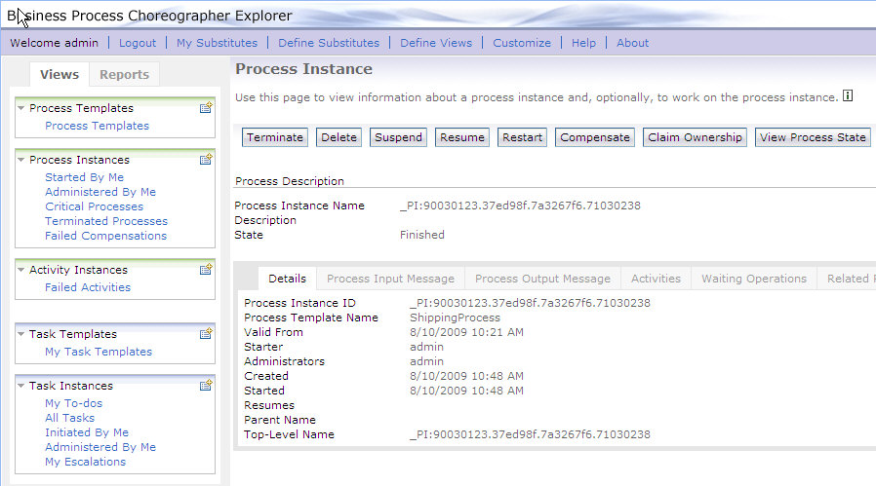This screenshot has height=486, width=876.
Task: Click the Task Templates group edit icon
Action: 206,334
